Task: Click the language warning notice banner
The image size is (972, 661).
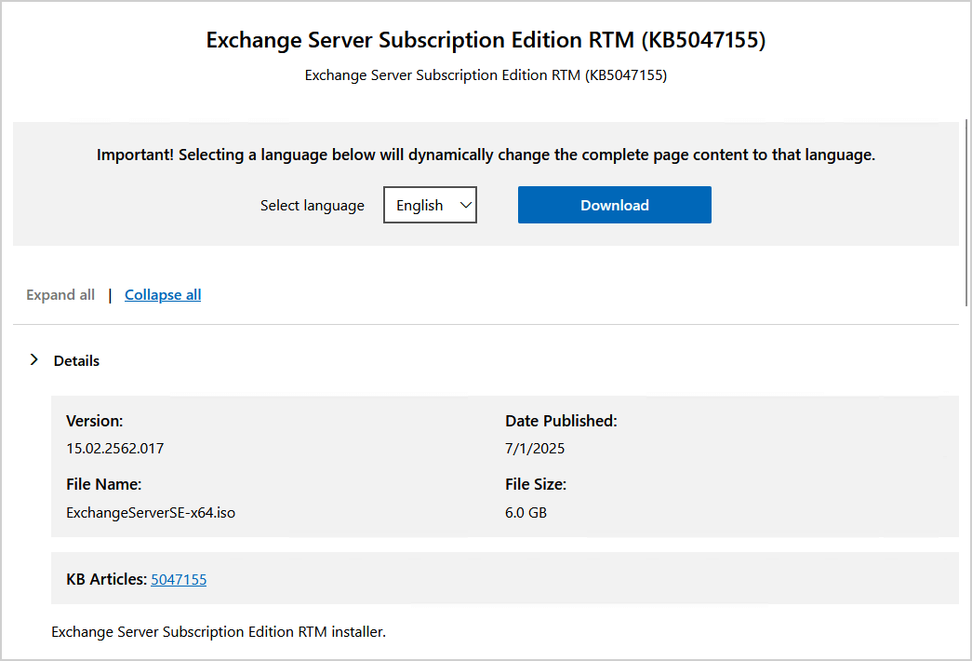Action: click(486, 155)
